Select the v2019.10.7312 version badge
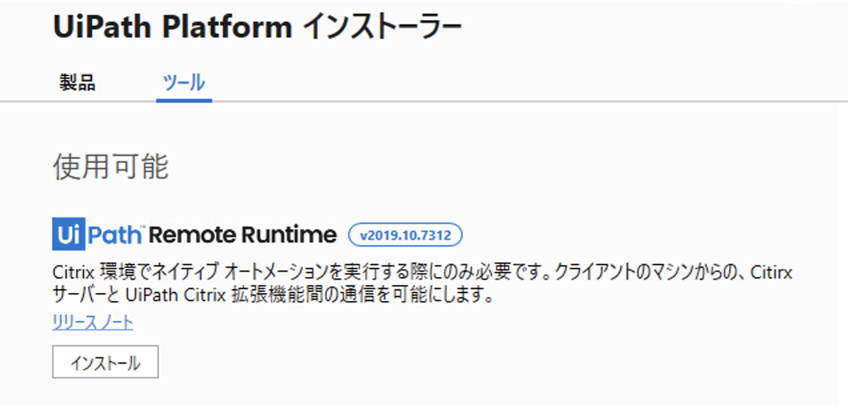The height and width of the screenshot is (405, 848). 405,234
